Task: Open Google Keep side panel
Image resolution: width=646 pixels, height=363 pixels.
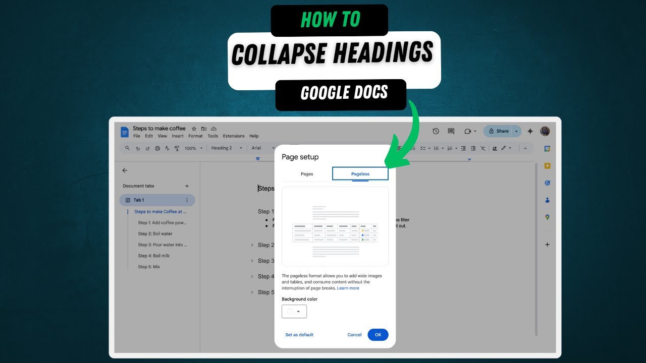Action: tap(547, 166)
